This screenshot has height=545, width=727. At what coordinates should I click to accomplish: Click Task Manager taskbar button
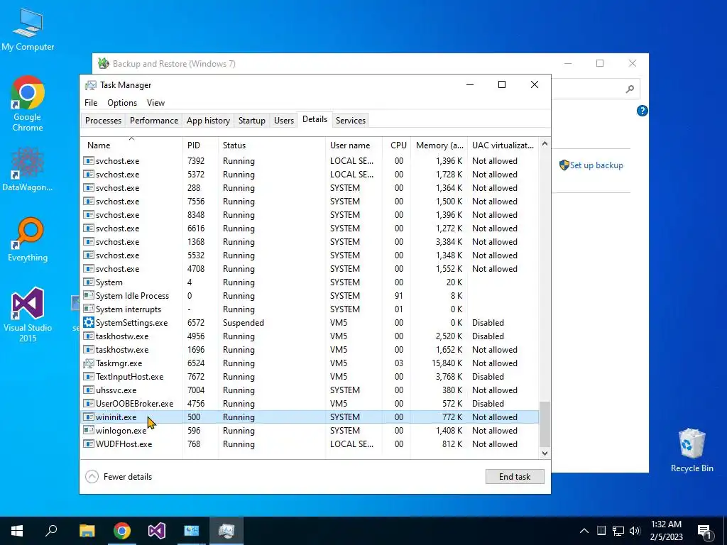coord(226,531)
